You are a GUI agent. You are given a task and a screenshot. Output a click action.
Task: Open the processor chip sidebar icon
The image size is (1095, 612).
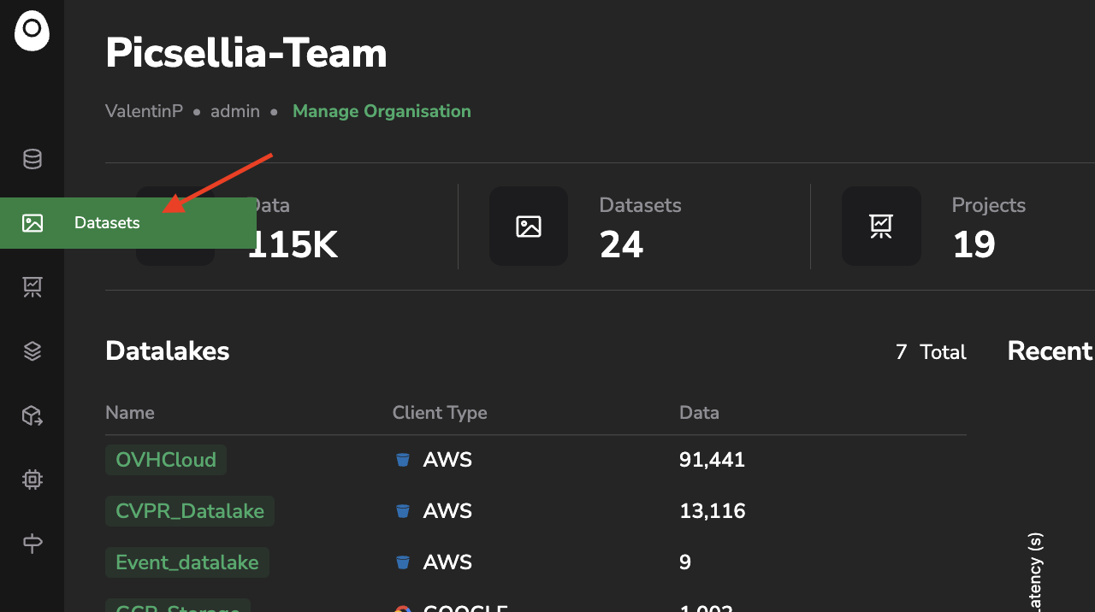coord(33,480)
